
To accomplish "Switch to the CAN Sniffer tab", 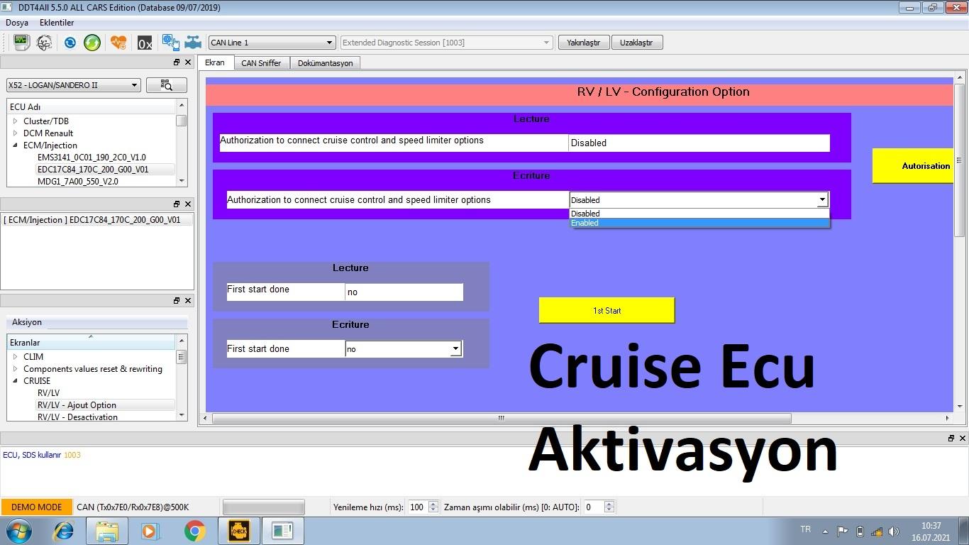I will (261, 63).
